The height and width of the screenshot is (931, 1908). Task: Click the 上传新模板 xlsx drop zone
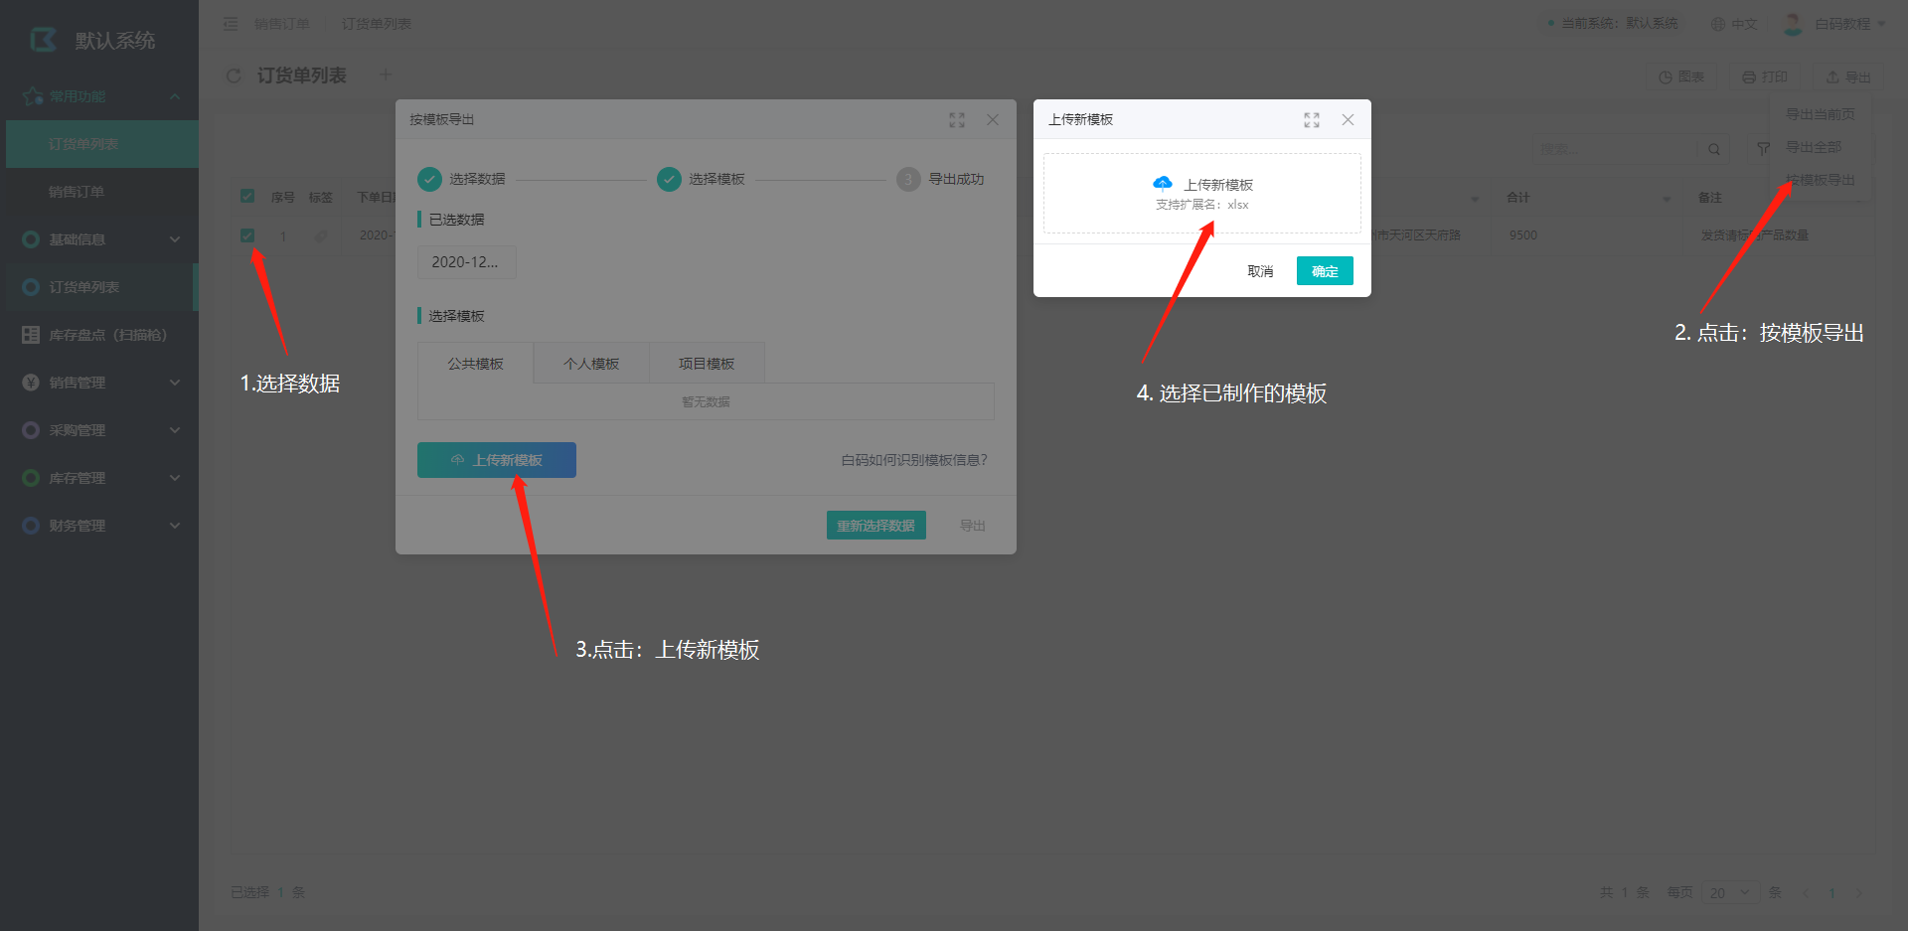pos(1202,194)
